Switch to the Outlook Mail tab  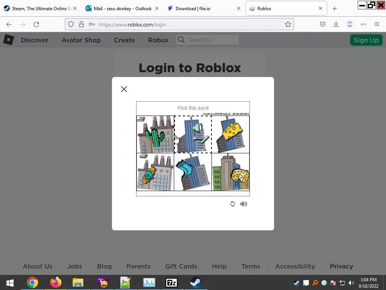[123, 9]
